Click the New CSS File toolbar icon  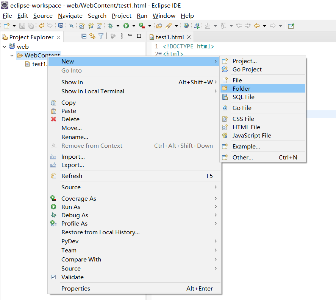99,26
